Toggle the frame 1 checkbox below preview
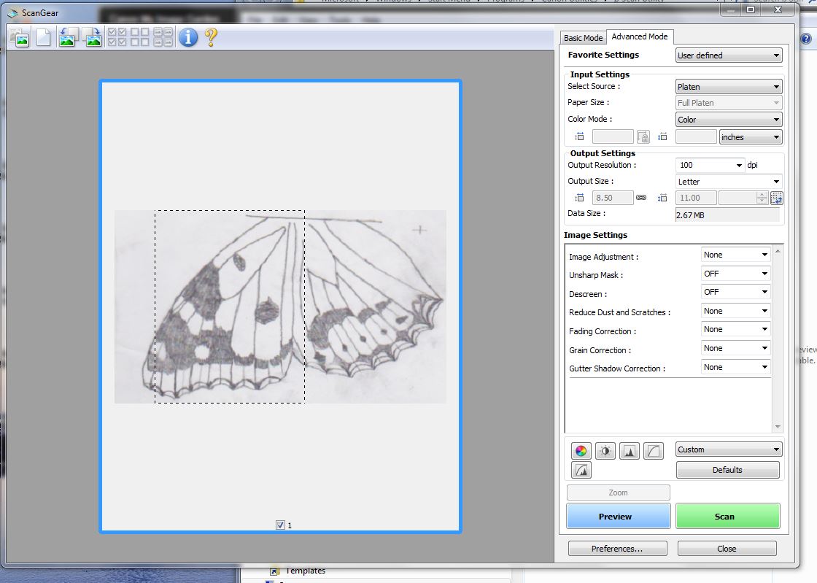The height and width of the screenshot is (583, 817). coord(281,525)
